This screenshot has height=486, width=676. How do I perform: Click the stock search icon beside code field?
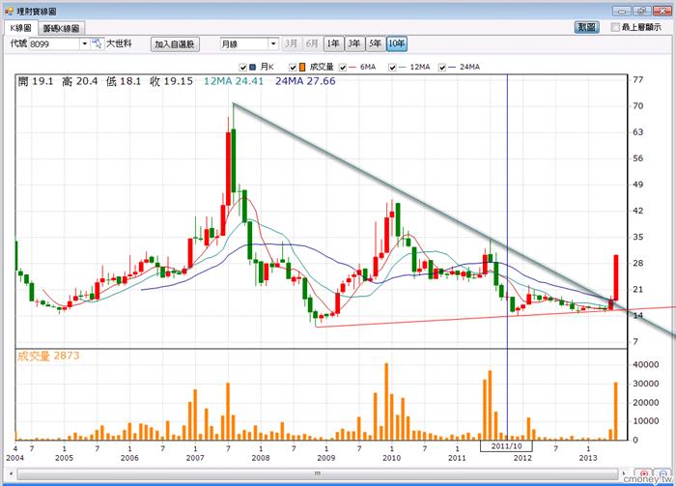point(98,43)
